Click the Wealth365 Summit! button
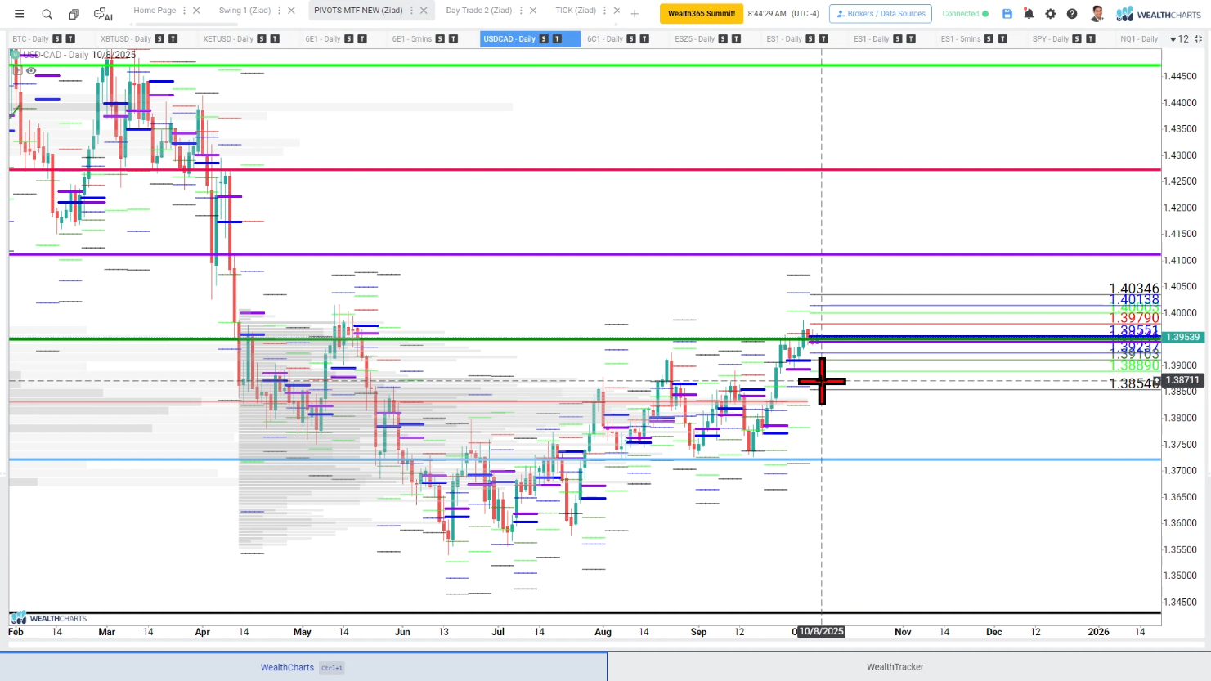The width and height of the screenshot is (1211, 681). pyautogui.click(x=701, y=14)
